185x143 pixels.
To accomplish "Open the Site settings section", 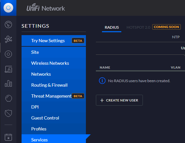I will click(54, 52).
